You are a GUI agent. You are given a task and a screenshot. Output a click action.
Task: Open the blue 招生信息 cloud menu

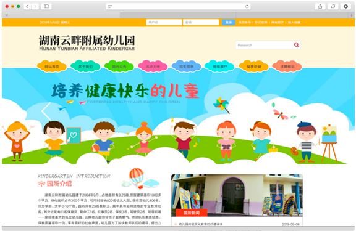[x=186, y=67]
